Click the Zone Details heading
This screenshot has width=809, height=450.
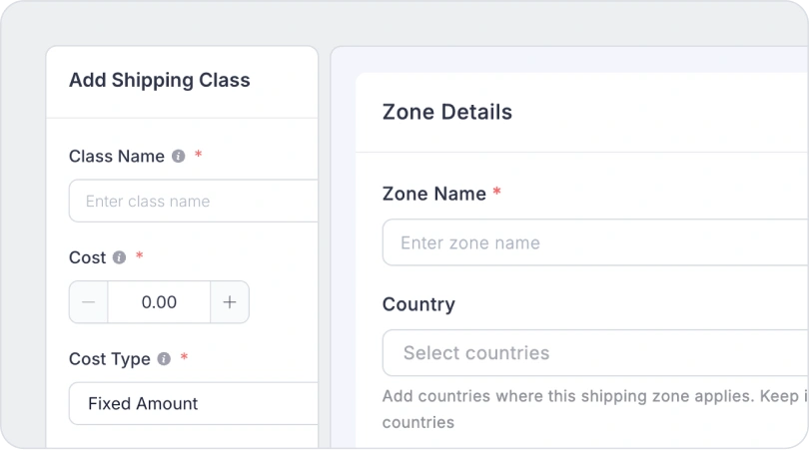click(447, 112)
